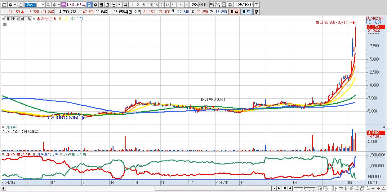The width and height of the screenshot is (387, 192).
Task: Select the 년 (yearly) period button
Action: point(107,5)
